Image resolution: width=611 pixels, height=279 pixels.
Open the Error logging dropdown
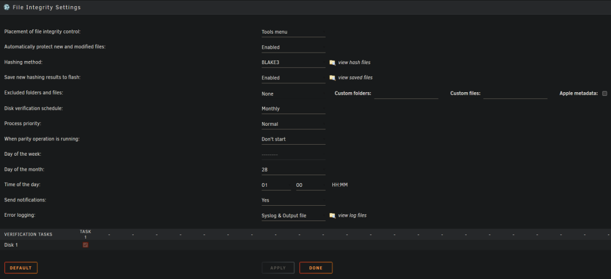293,216
